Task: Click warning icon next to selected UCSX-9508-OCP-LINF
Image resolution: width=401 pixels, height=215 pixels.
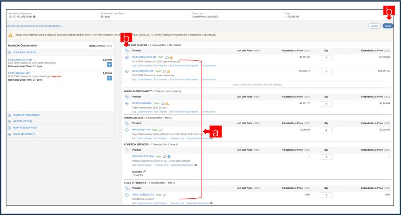Action: click(171, 58)
